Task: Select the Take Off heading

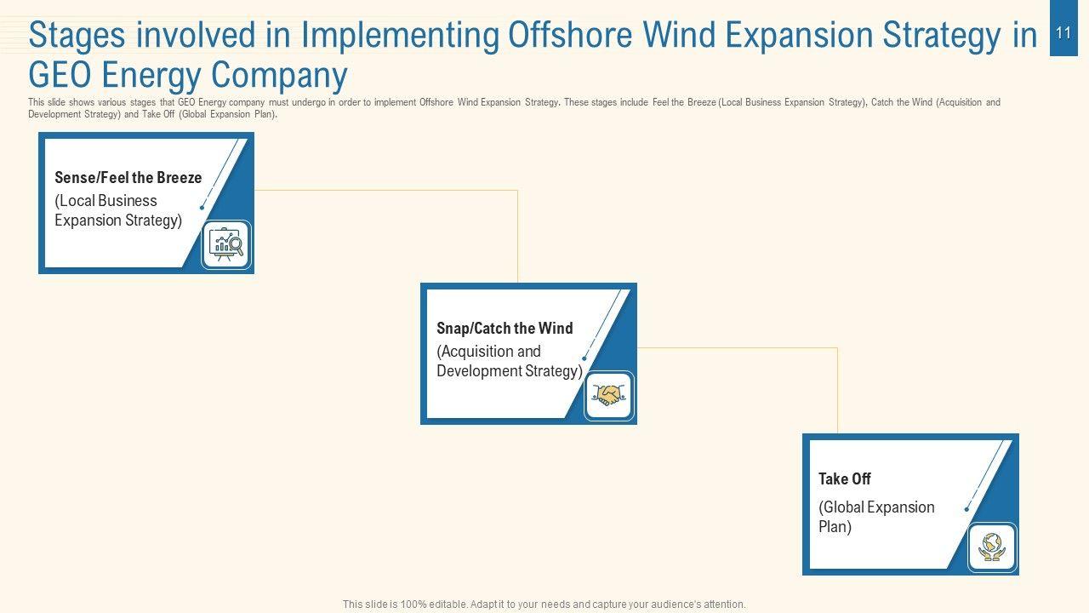Action: tap(844, 479)
